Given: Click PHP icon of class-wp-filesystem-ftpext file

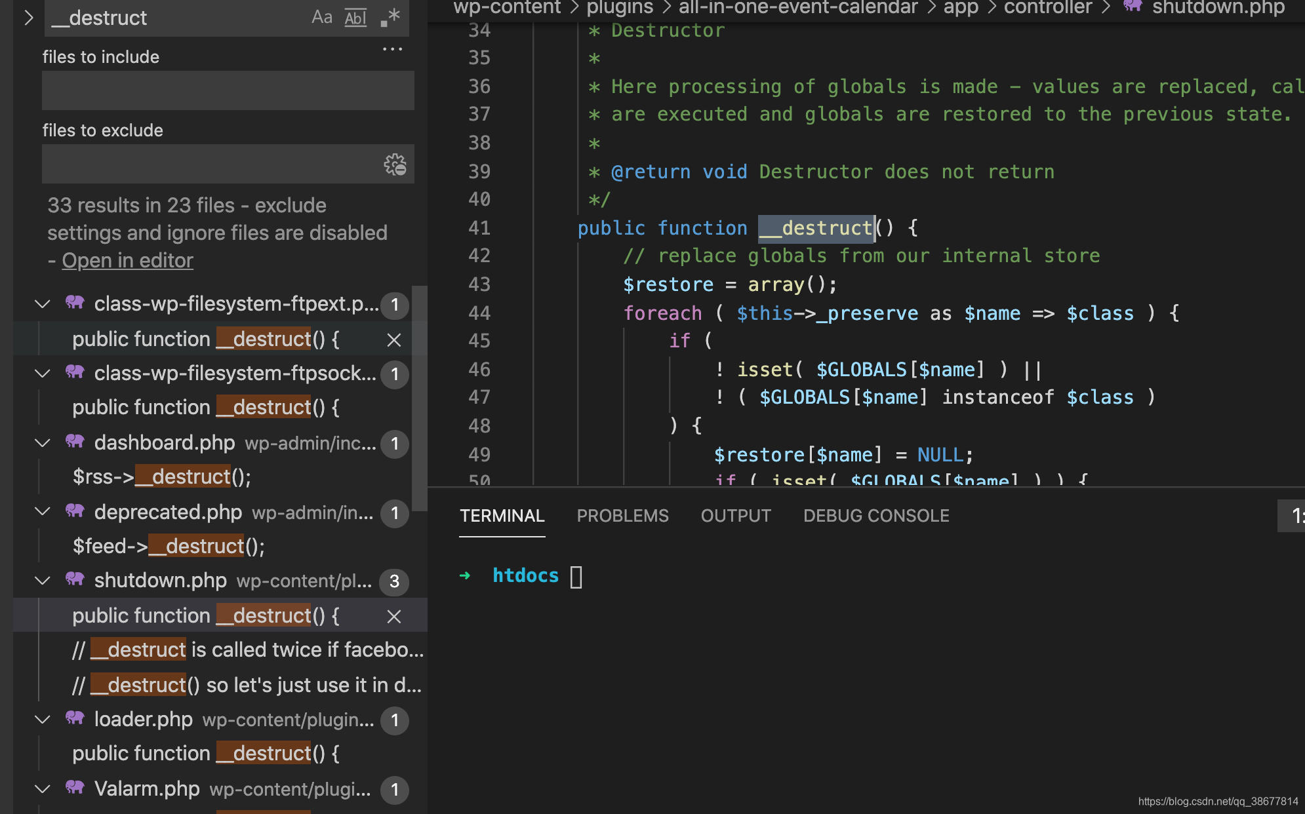Looking at the screenshot, I should [75, 303].
